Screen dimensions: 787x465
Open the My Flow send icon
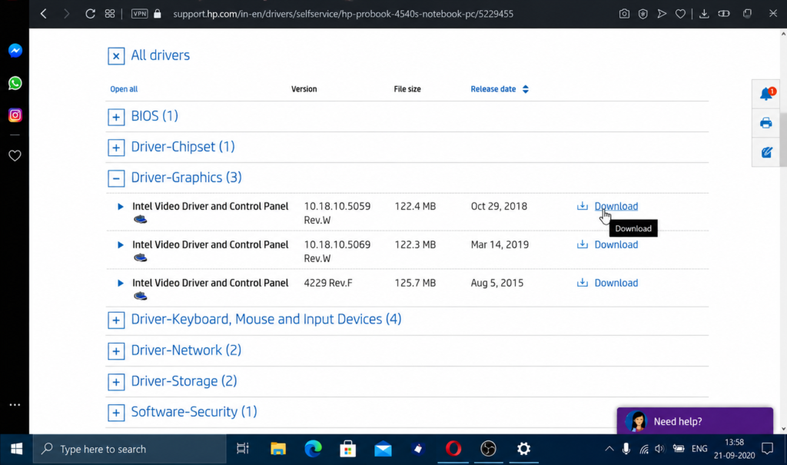pos(662,14)
